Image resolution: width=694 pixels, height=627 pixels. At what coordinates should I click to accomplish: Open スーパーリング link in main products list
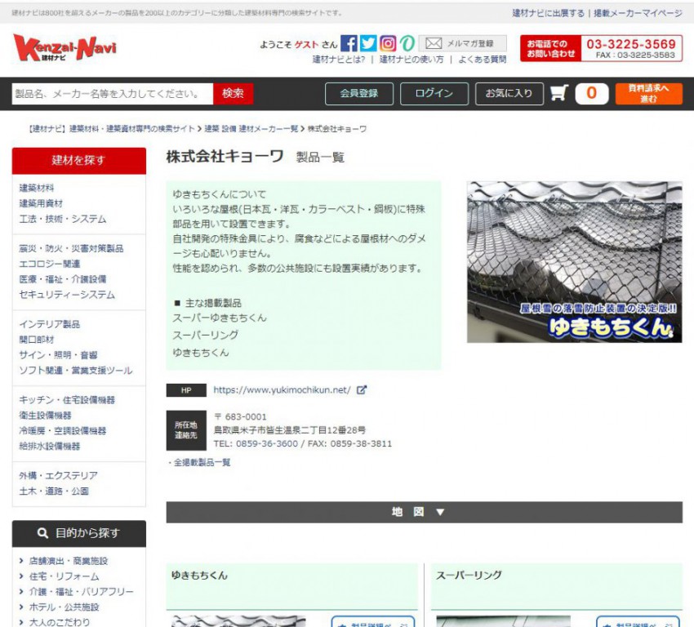(x=206, y=335)
